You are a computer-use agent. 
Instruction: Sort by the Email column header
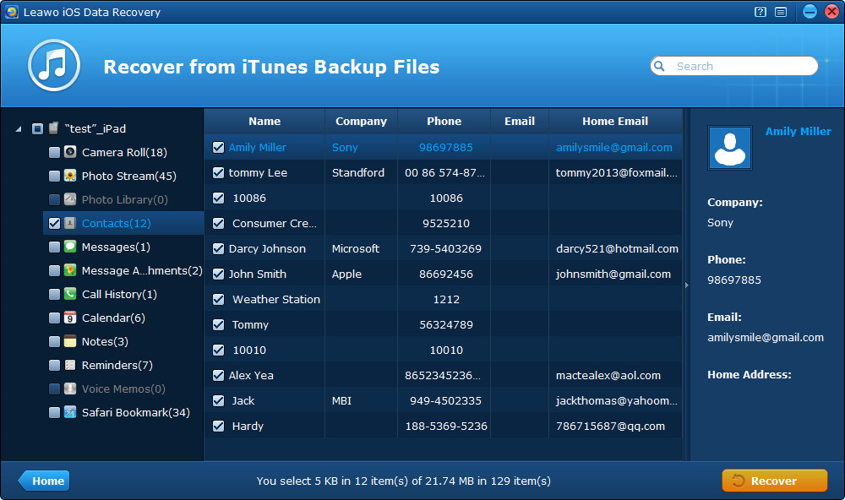click(x=520, y=122)
